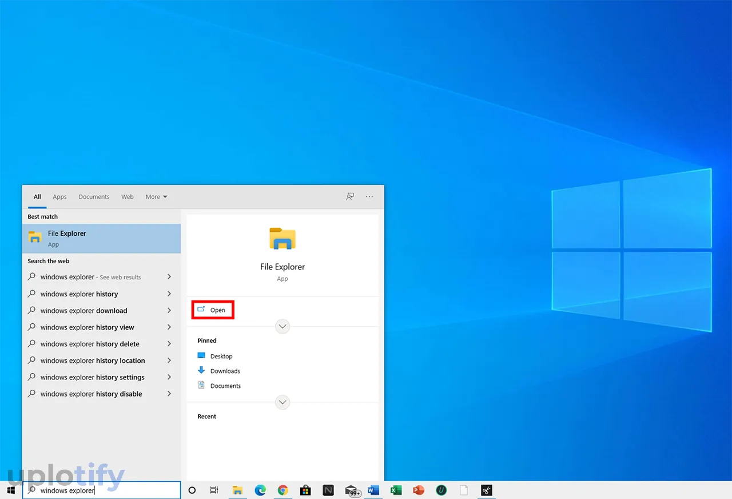Open the three-dot options menu in search panel

click(x=369, y=196)
